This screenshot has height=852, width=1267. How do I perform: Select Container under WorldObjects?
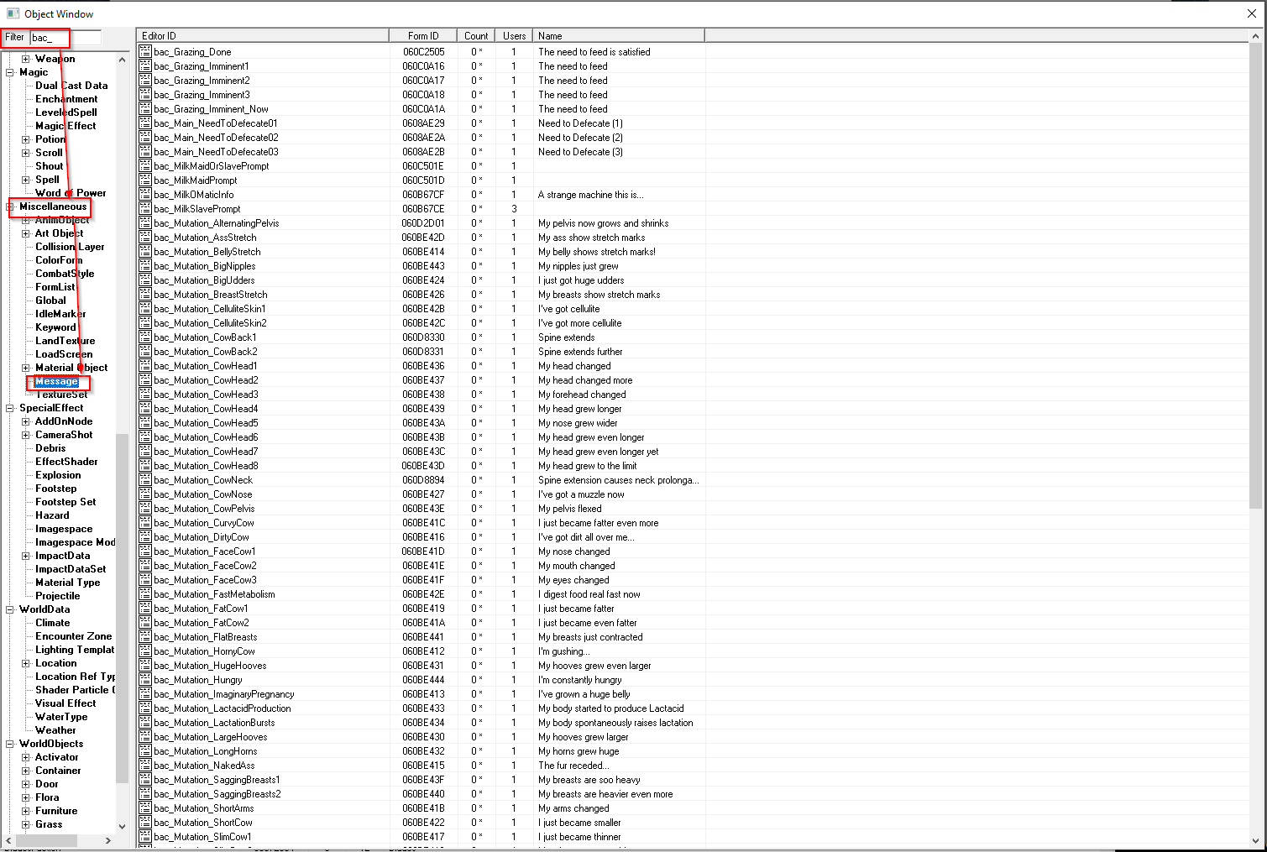58,771
